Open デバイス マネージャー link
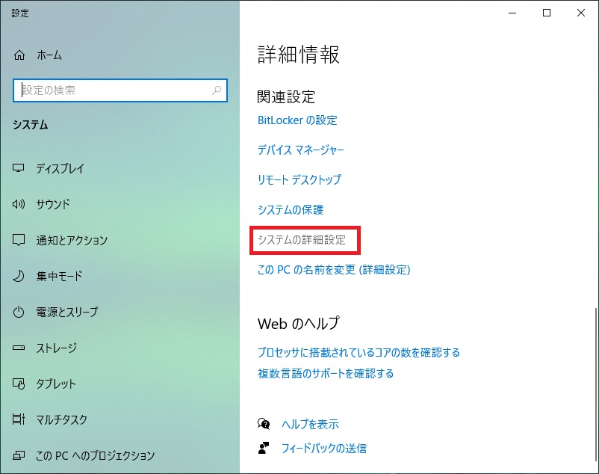The image size is (599, 474). click(301, 150)
